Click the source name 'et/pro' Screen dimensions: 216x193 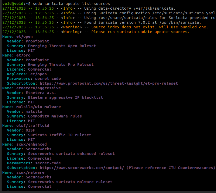click(23, 55)
